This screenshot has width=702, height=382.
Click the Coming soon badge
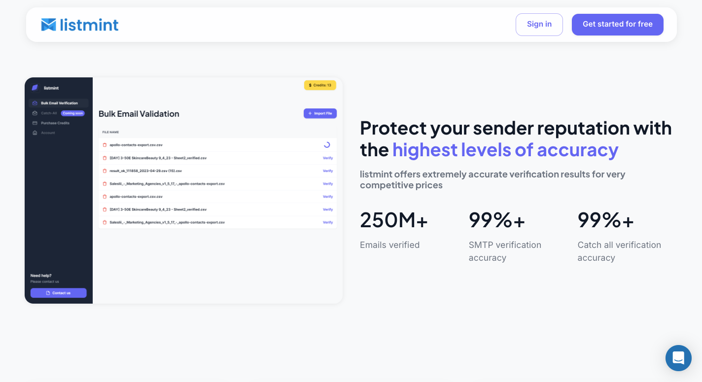(x=73, y=113)
